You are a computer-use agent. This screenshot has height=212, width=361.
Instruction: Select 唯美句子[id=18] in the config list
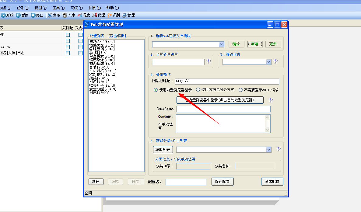coord(103,85)
